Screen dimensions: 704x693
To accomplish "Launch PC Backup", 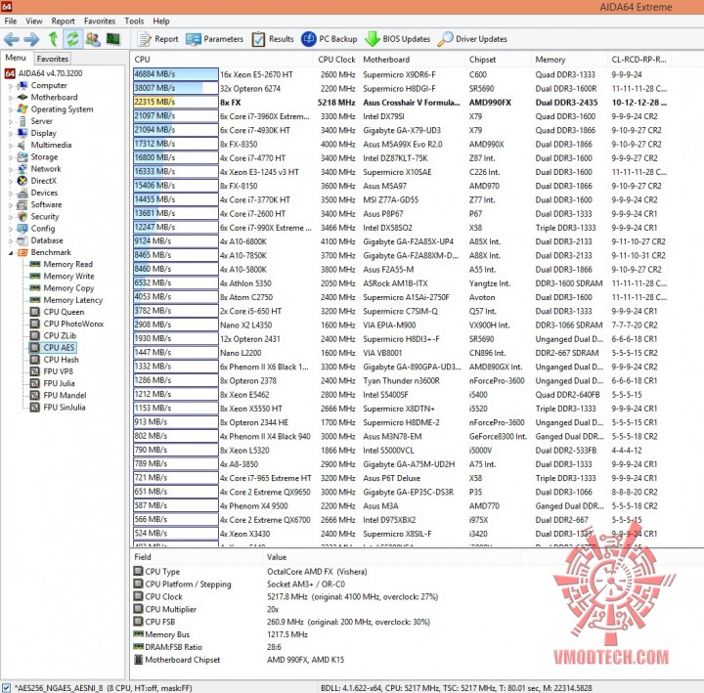I will point(330,39).
